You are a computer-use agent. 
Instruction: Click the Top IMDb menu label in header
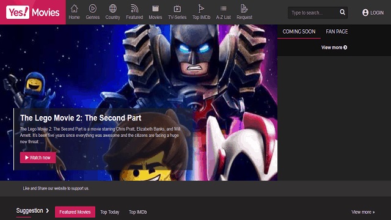(x=201, y=17)
